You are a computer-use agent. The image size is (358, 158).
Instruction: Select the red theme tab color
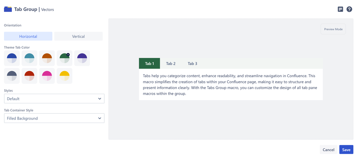tap(29, 76)
